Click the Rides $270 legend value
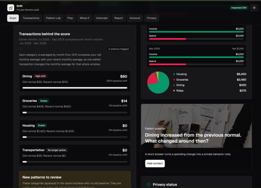Image resolution: width=261 pixels, height=188 pixels. [243, 91]
